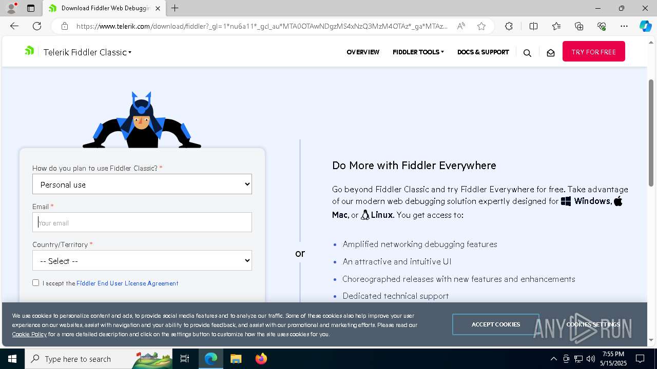Image resolution: width=657 pixels, height=369 pixels.
Task: Open the site search magnifier icon
Action: (527, 53)
